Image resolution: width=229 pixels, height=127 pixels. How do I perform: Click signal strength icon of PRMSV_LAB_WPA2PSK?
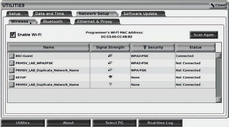click(110, 63)
